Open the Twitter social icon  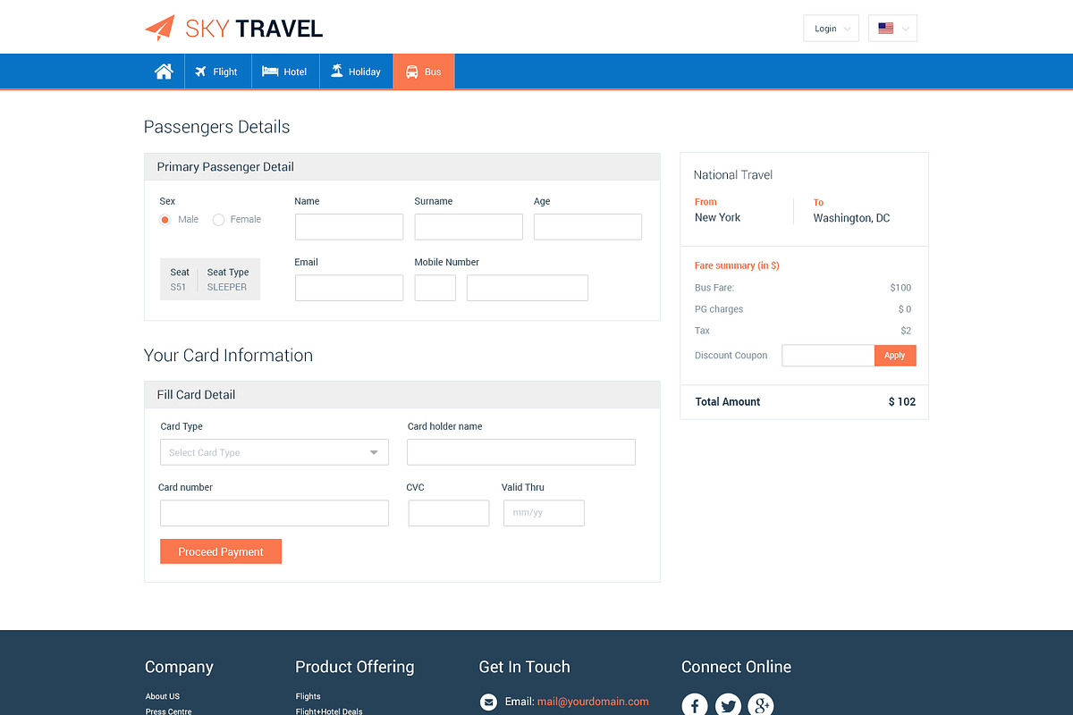pyautogui.click(x=728, y=706)
